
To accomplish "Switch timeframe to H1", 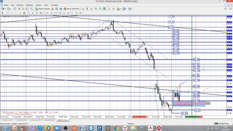I will click(64, 13).
